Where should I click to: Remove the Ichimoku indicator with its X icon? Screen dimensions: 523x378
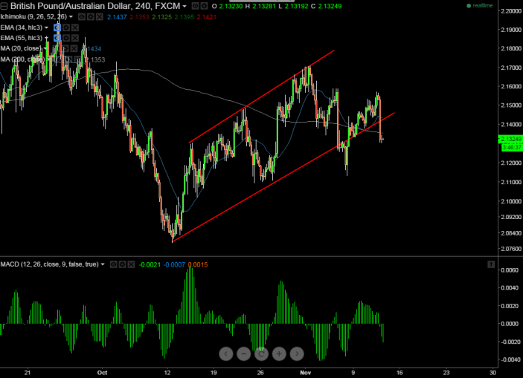[100, 16]
